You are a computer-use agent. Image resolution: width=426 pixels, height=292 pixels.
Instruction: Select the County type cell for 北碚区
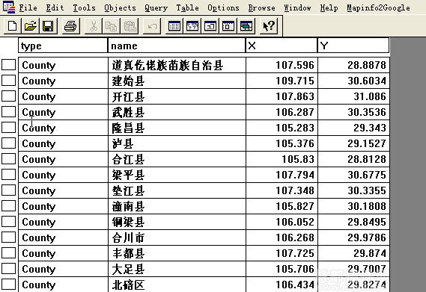64,285
